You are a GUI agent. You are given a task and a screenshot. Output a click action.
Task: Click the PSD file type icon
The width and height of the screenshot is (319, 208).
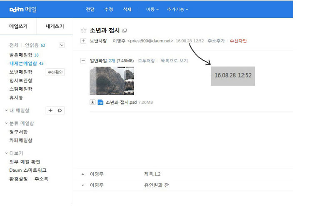coord(100,102)
